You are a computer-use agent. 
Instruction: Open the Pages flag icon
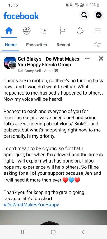point(62,31)
